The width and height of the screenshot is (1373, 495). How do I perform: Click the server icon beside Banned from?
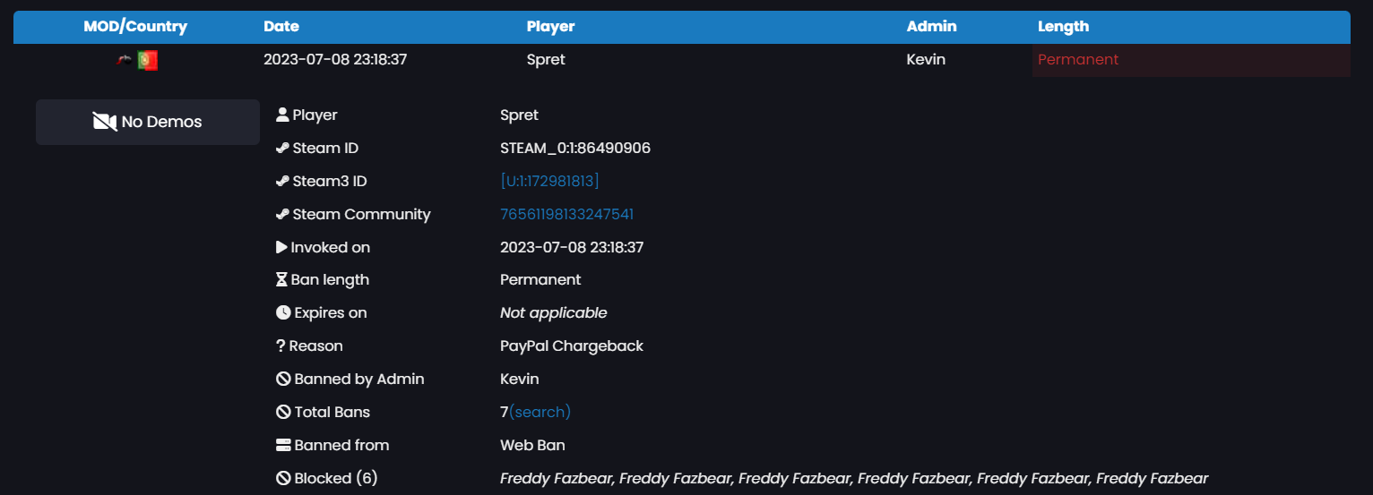283,445
